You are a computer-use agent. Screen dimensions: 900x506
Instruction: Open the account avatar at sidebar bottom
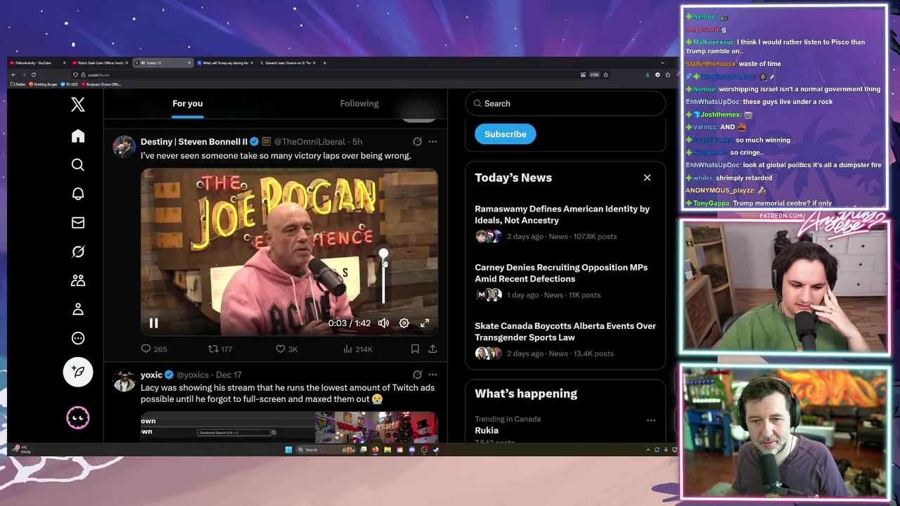(x=78, y=417)
